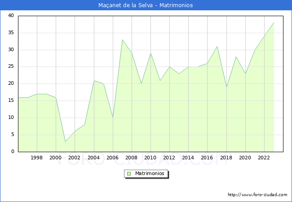
Task: Click the 0 y-axis label
Action: [12, 152]
